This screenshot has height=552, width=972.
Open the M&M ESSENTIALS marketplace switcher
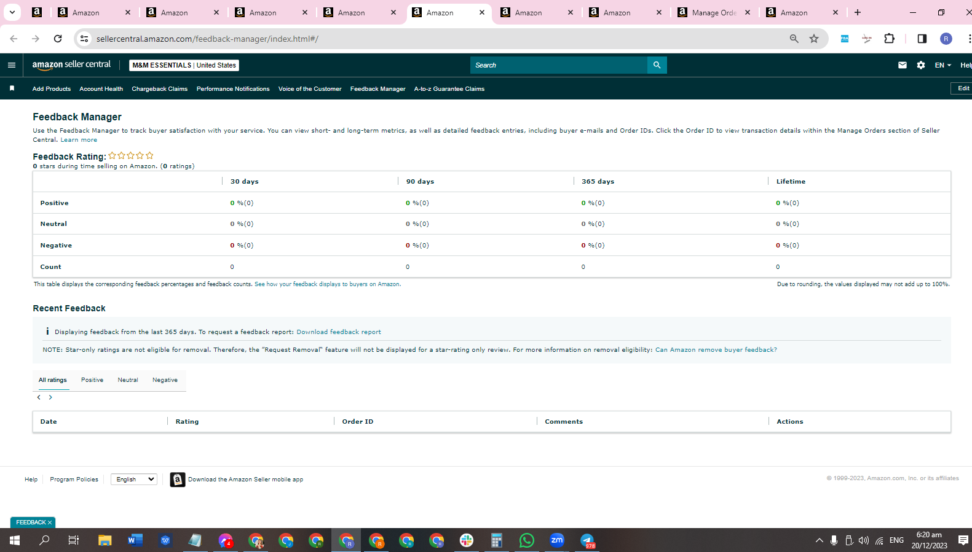(184, 65)
